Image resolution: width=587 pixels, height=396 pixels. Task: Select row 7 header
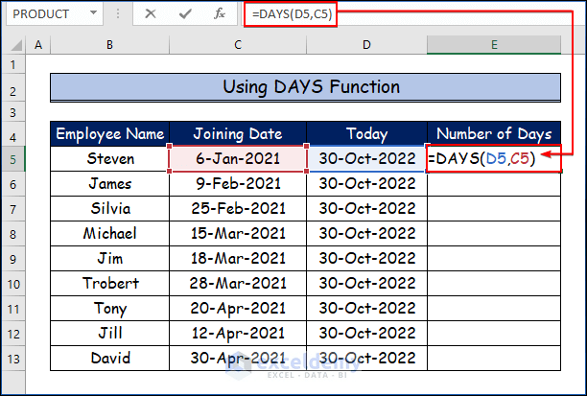point(13,209)
